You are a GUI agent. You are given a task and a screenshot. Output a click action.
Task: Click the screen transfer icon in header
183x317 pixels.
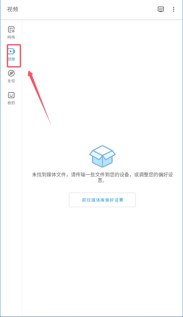pos(161,9)
